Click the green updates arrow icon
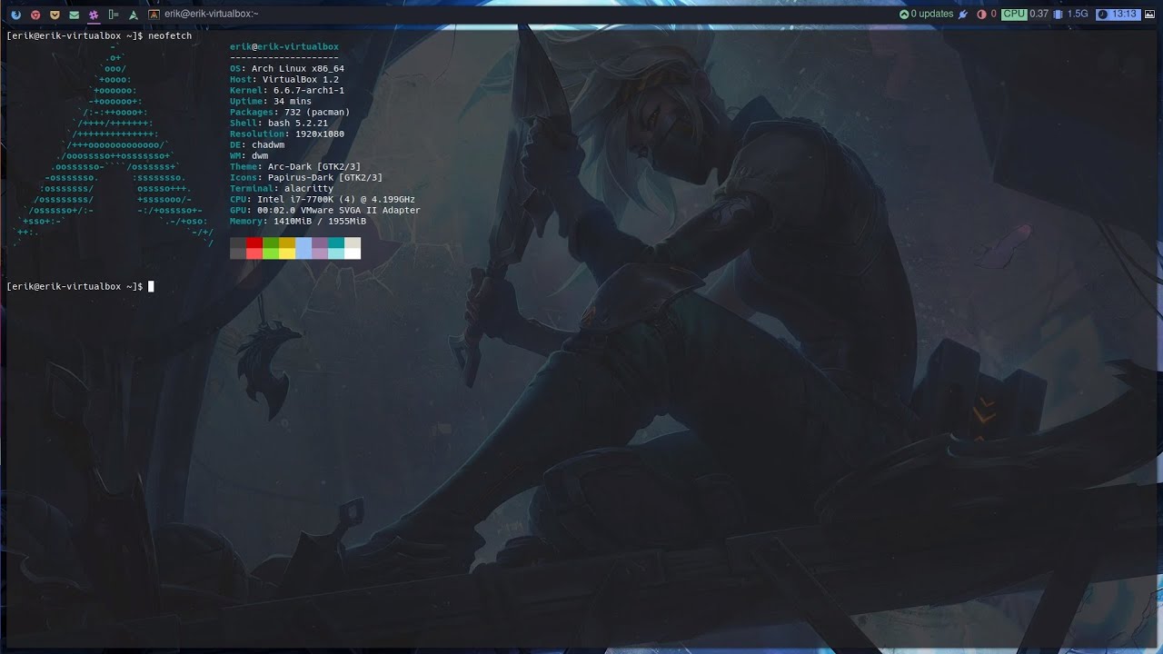 (x=904, y=15)
